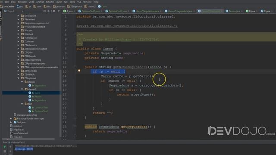
Task: Open the Help menu
Action: click(x=96, y=2)
